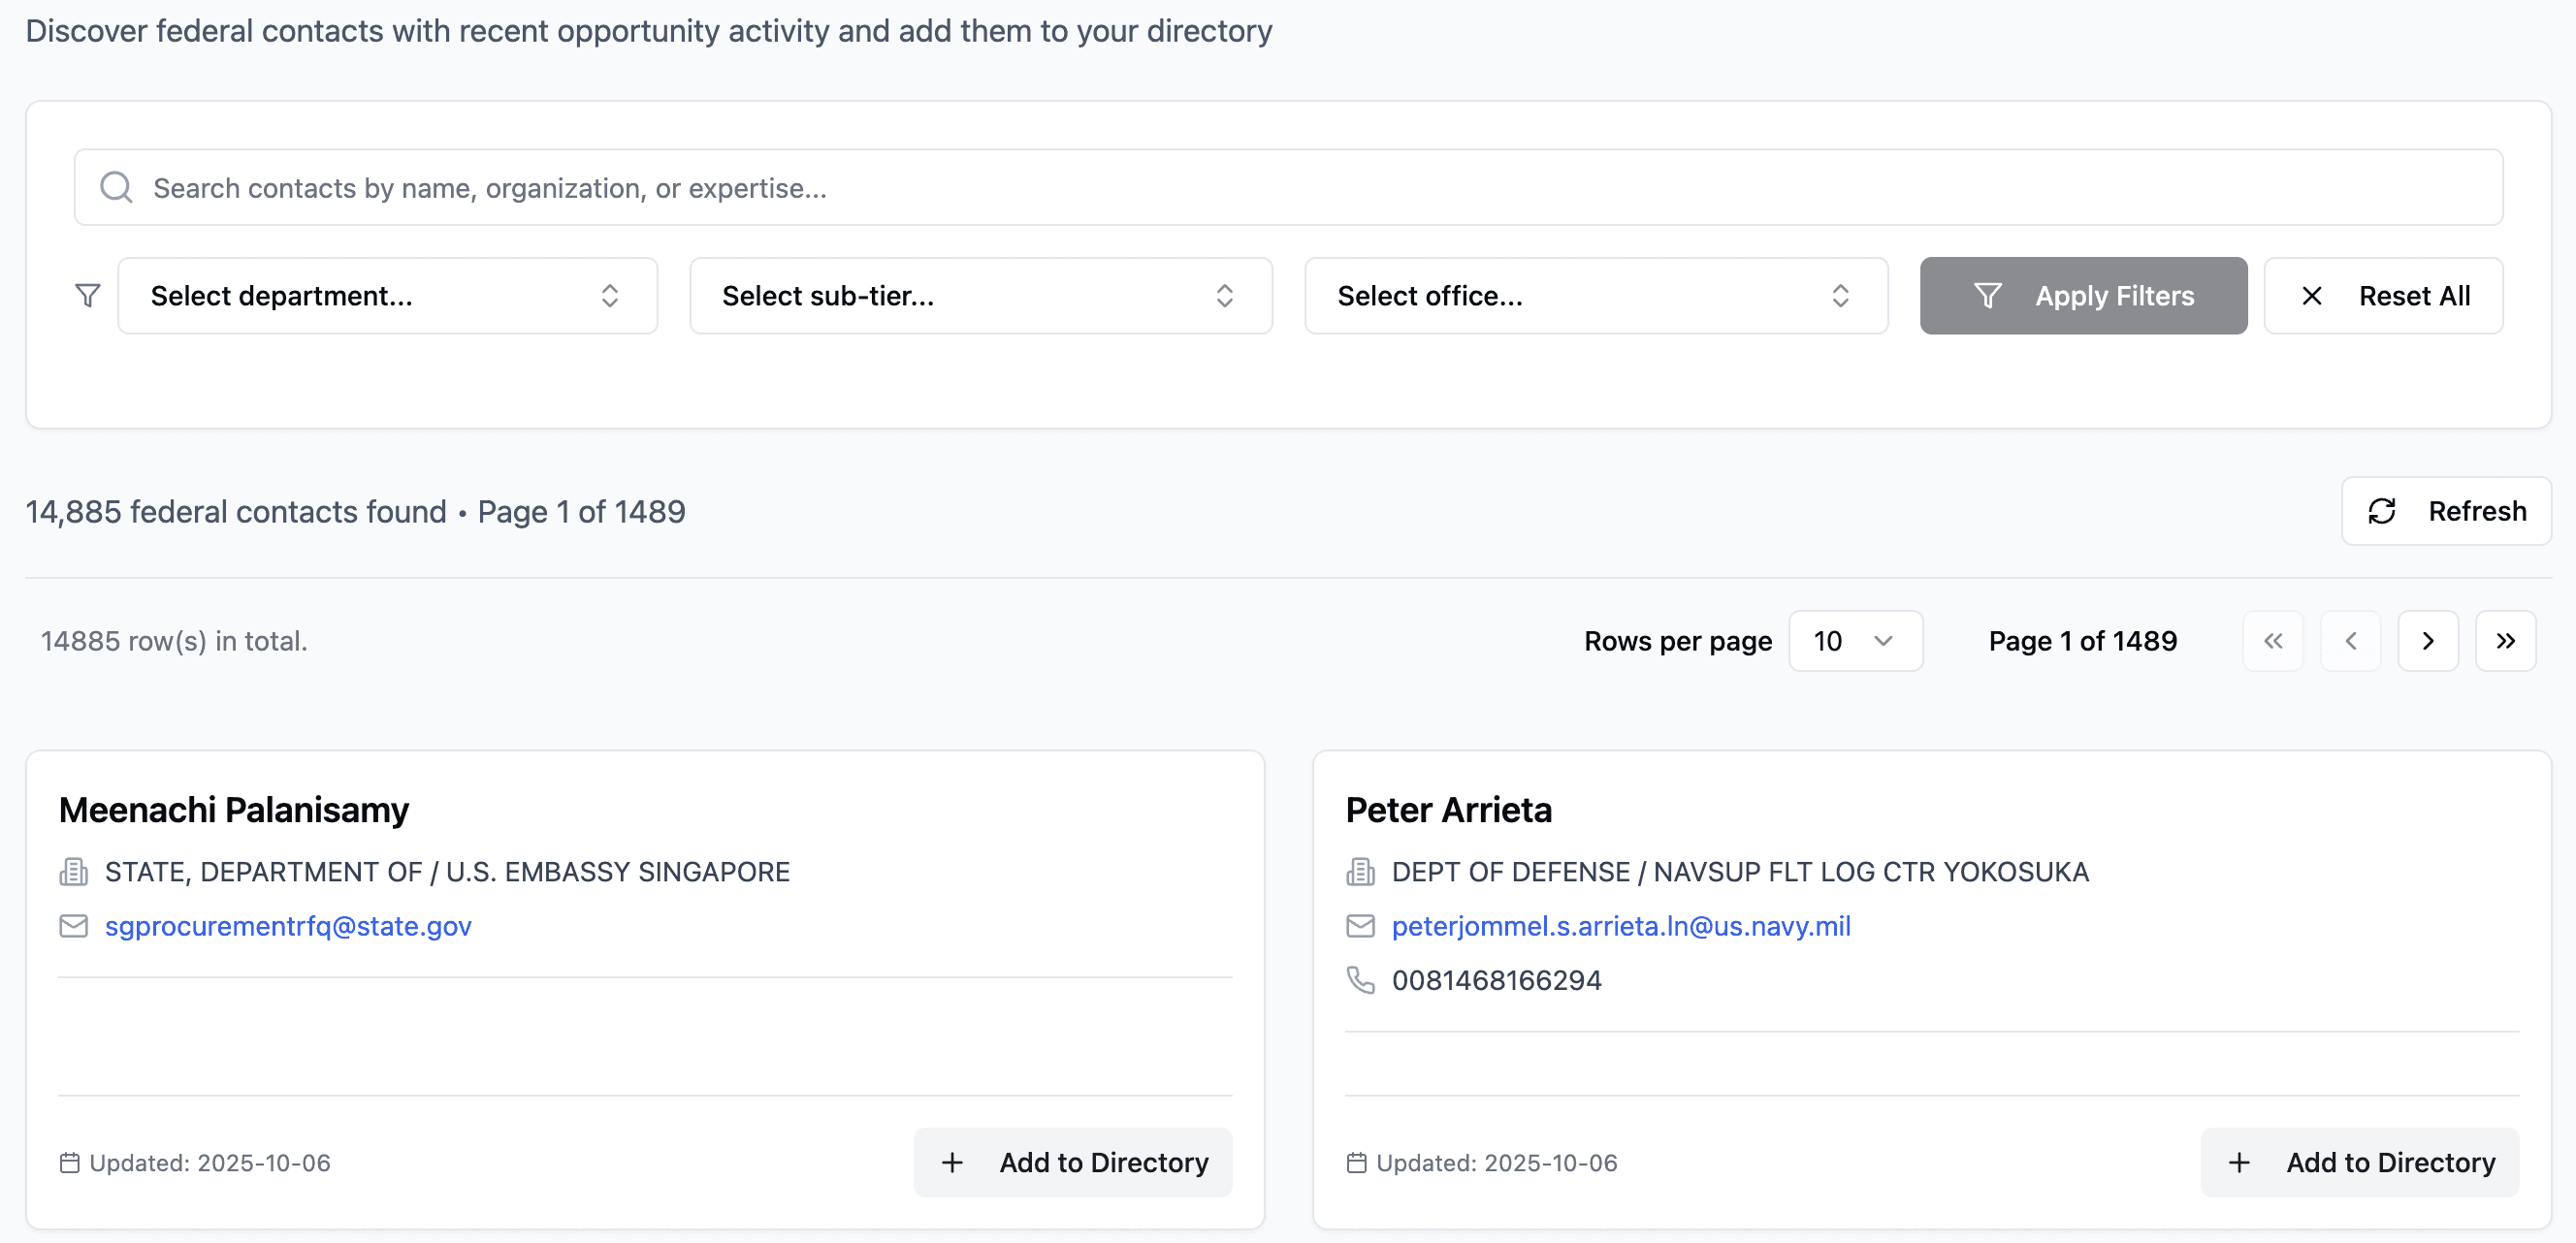This screenshot has height=1243, width=2576.
Task: Click phone icon on Peter Arrieta card
Action: [1360, 980]
